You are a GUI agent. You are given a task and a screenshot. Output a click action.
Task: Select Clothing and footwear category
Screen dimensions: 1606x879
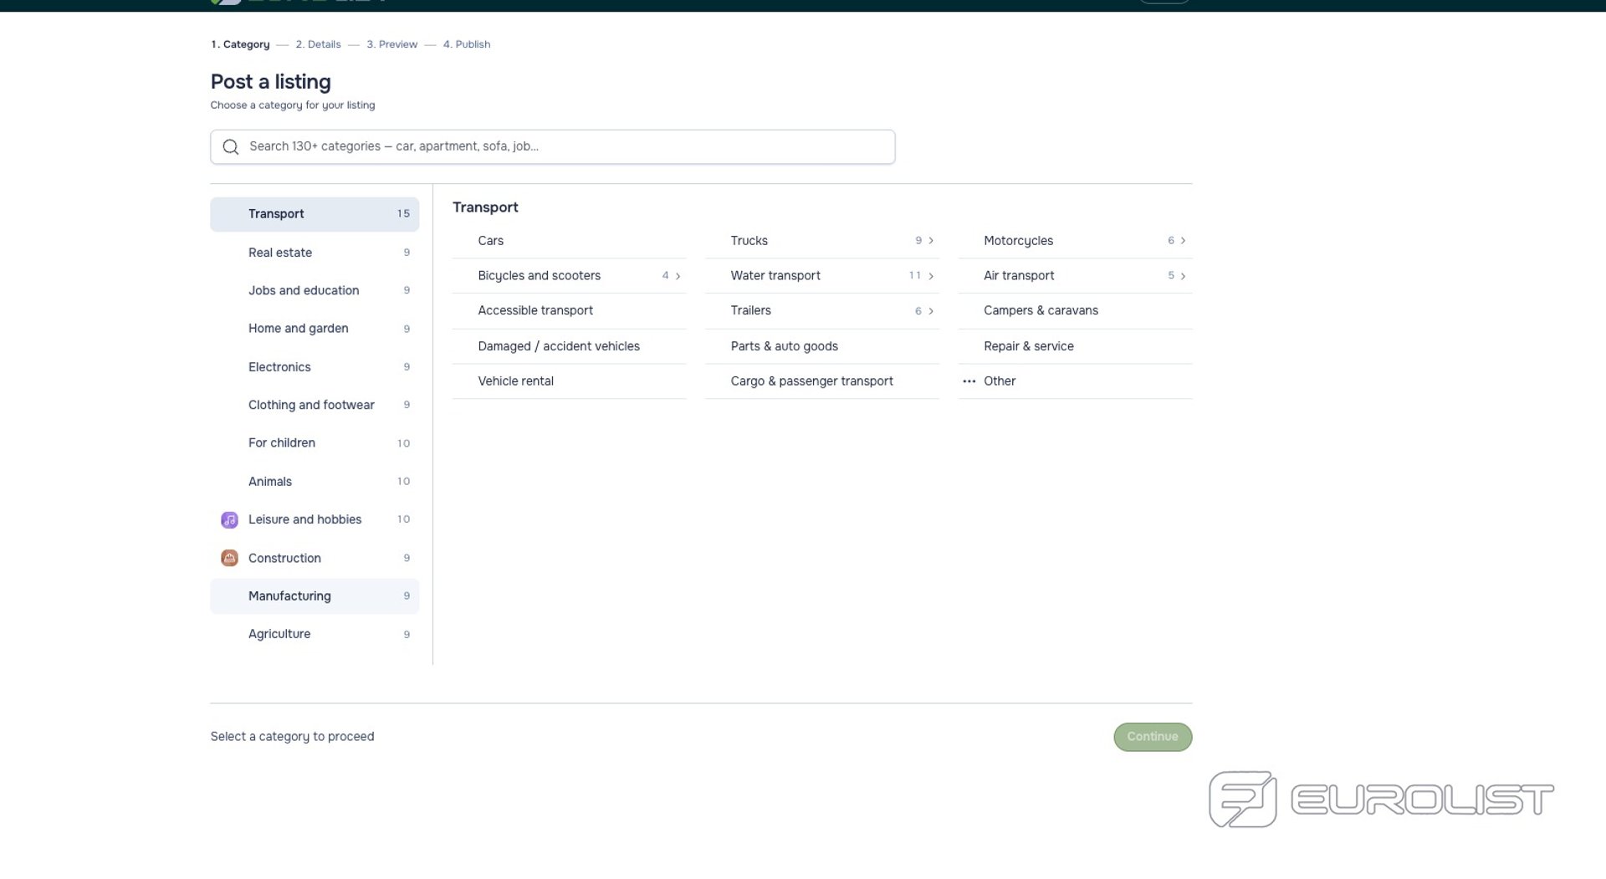click(x=315, y=405)
